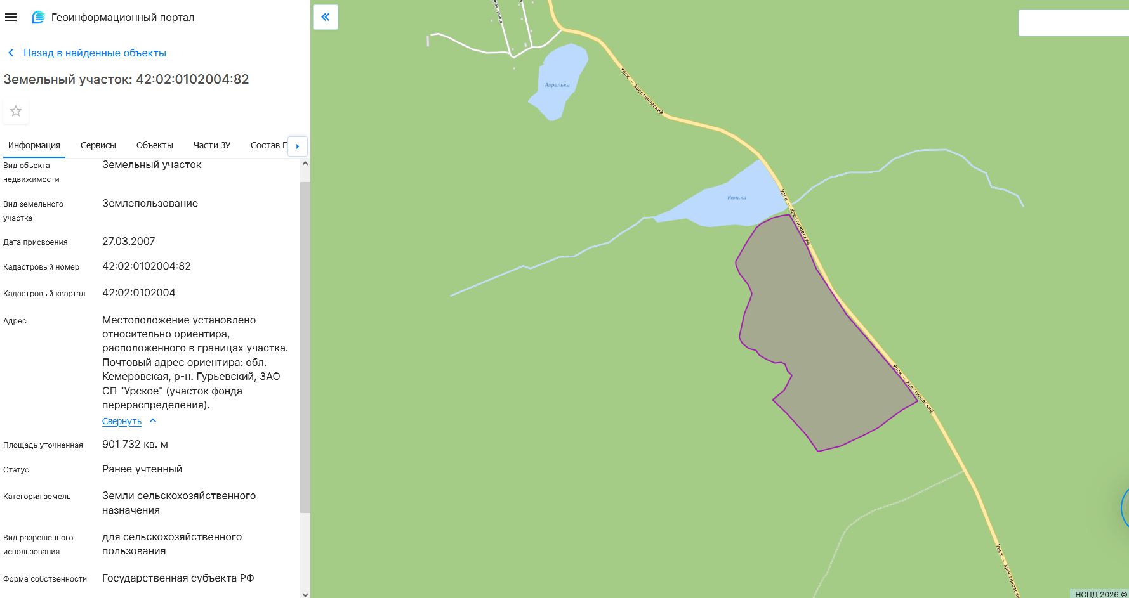Viewport: 1129px width, 598px height.
Task: Add parcel to favorites with star icon
Action: coord(16,112)
